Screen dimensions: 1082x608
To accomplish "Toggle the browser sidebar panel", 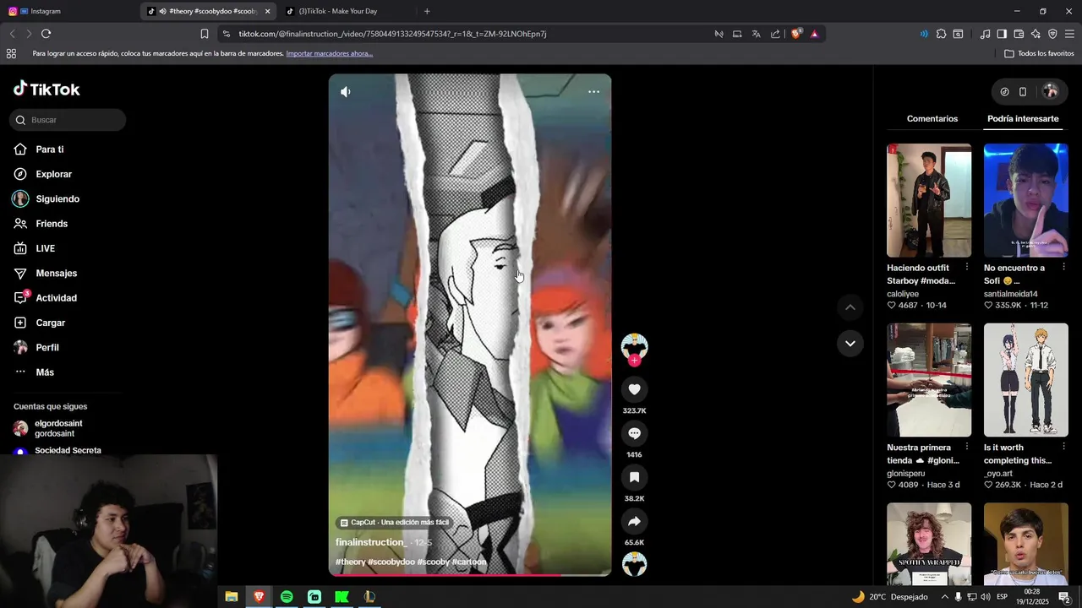I will click(x=1002, y=34).
